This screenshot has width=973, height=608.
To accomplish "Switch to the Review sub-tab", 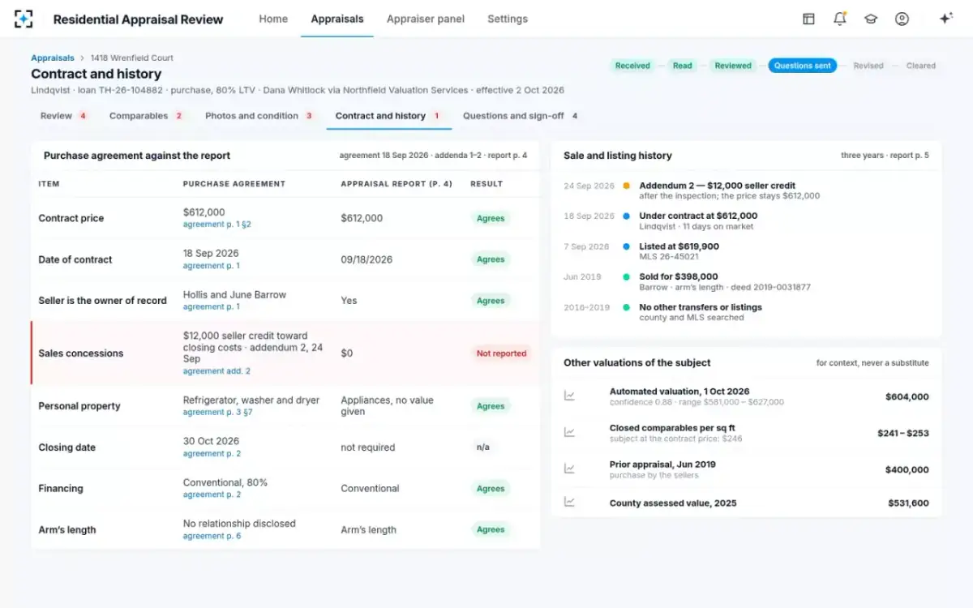I will (x=64, y=116).
